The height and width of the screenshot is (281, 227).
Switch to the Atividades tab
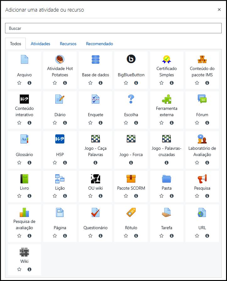pyautogui.click(x=41, y=44)
